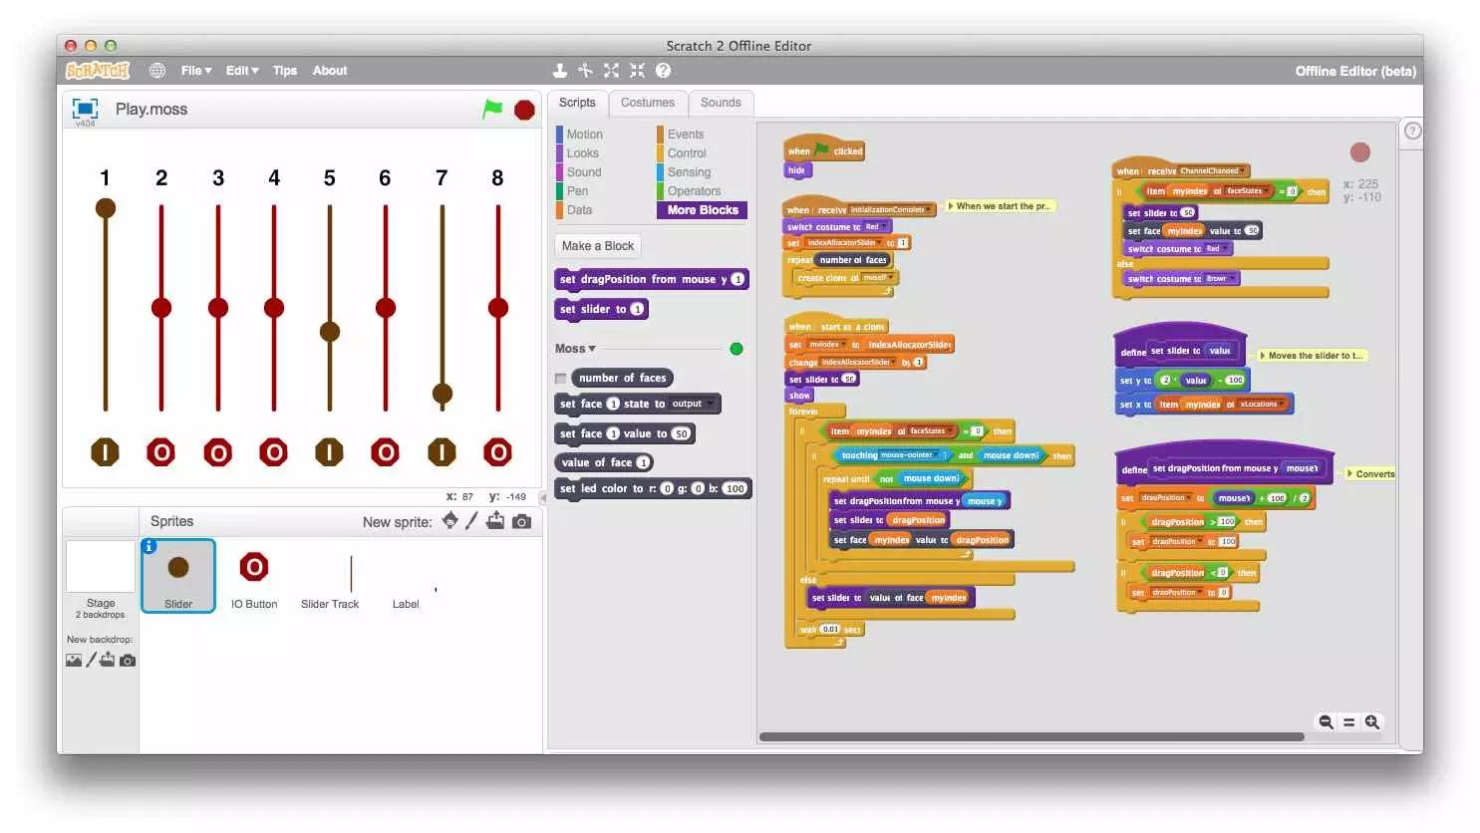Viewport: 1480px width, 833px height.
Task: Select the Grow sprite tool
Action: tap(611, 70)
